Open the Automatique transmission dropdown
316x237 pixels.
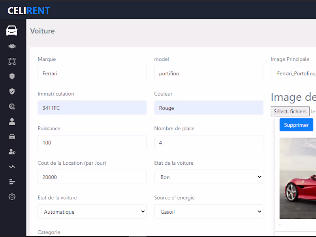point(92,212)
